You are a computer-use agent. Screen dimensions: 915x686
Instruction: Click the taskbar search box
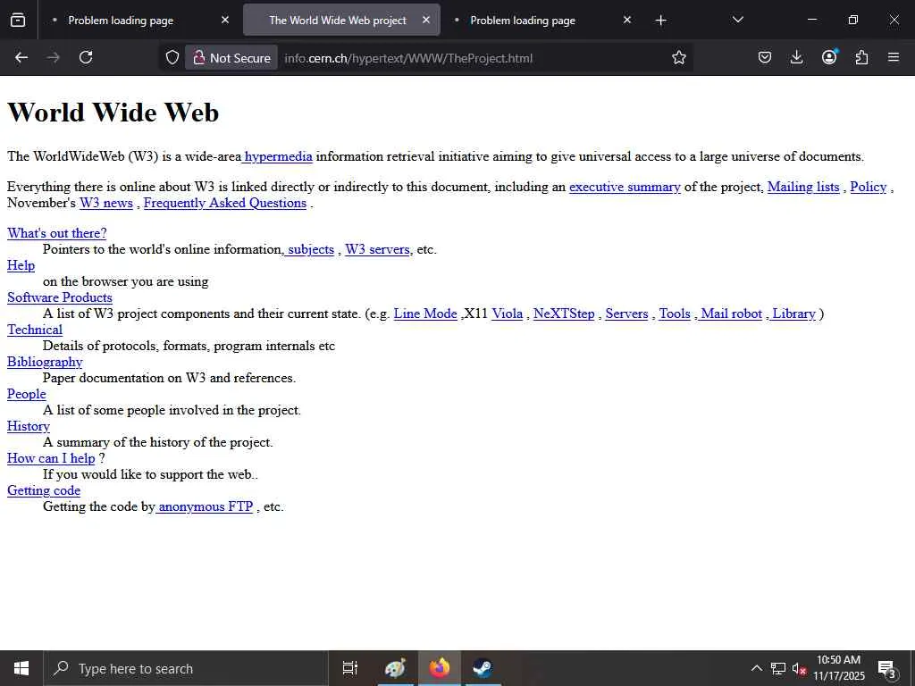tap(186, 668)
